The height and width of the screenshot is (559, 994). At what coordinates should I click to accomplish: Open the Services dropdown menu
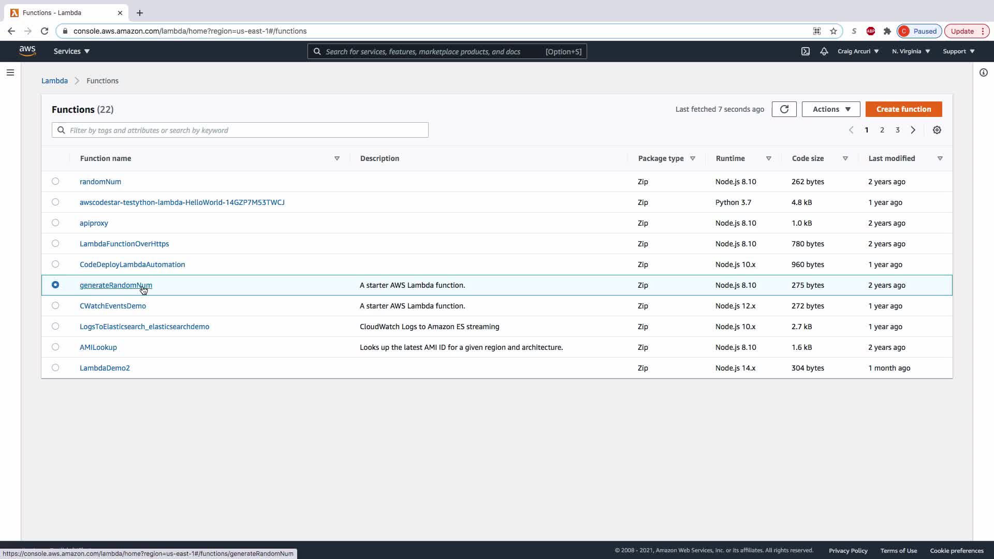click(71, 51)
